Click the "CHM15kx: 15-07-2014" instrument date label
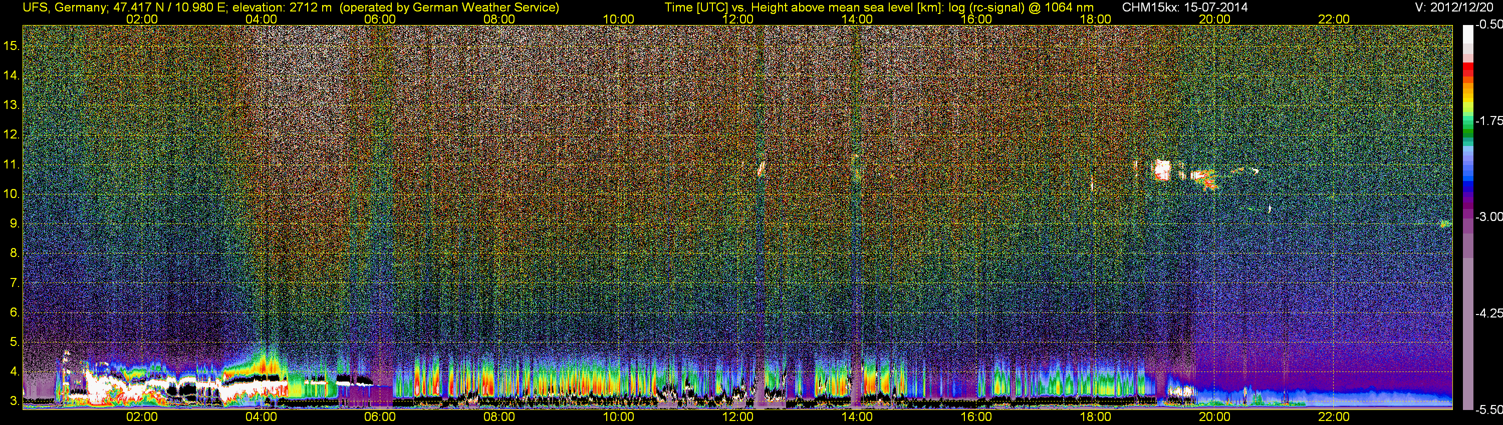 1185,7
